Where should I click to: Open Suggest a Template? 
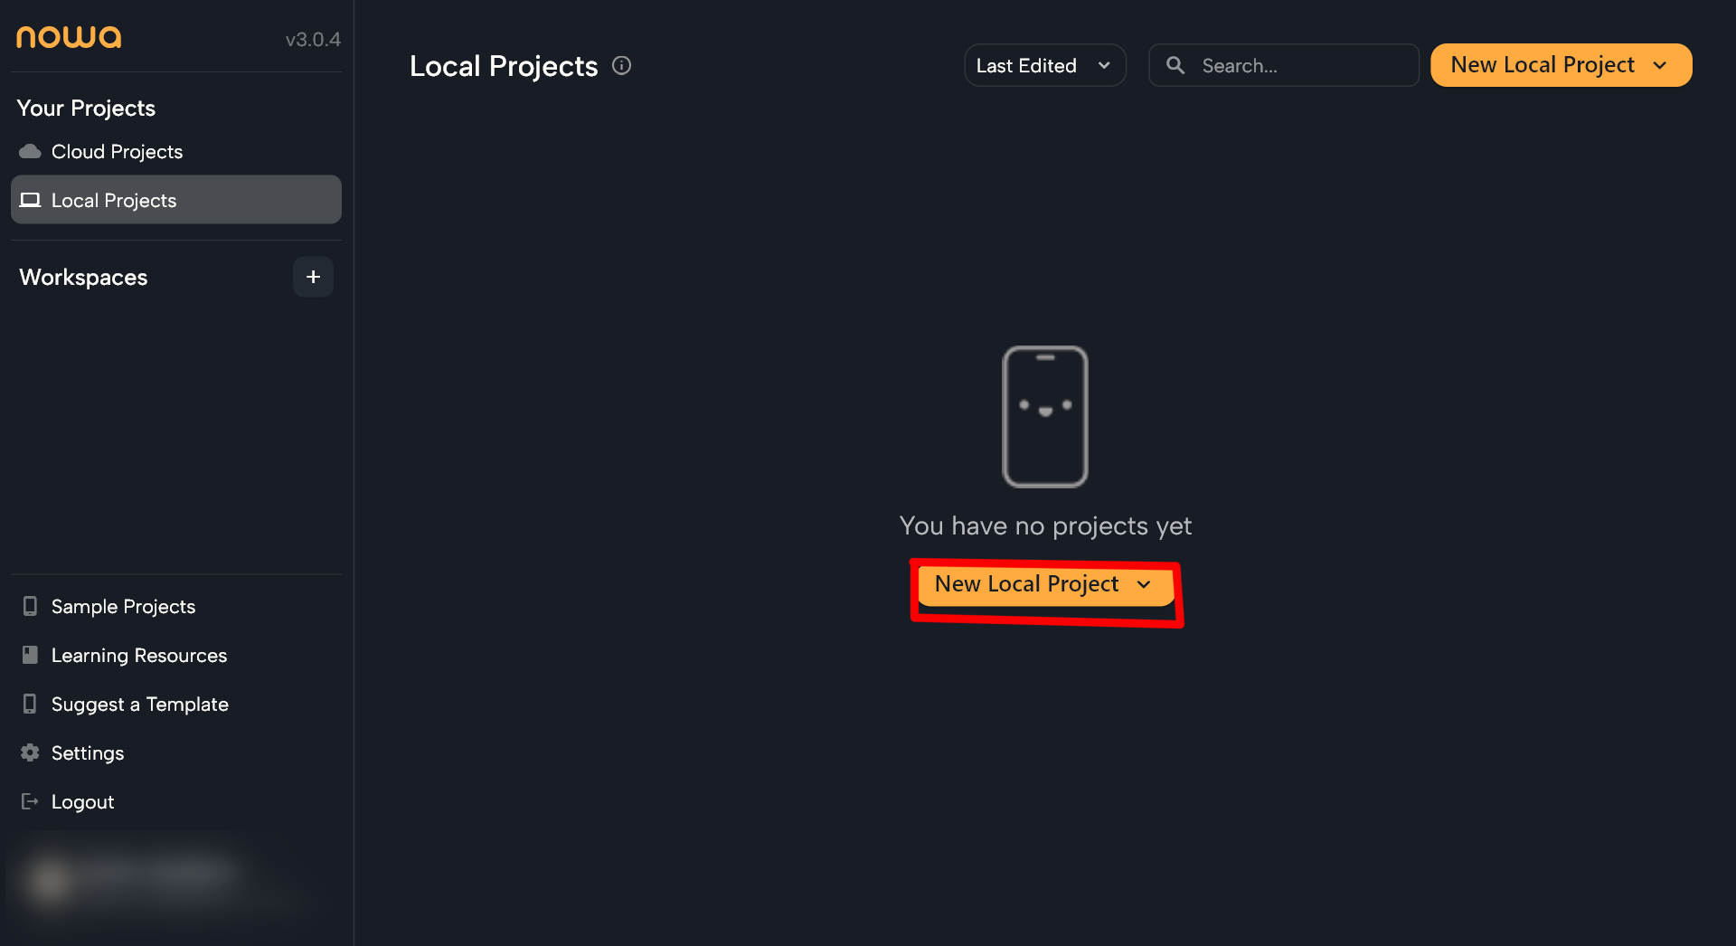pyautogui.click(x=139, y=704)
